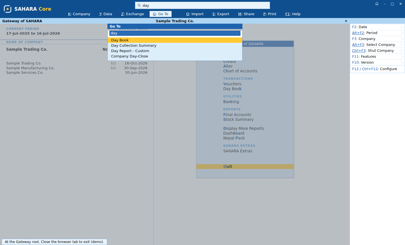This screenshot has height=245, width=405.
Task: Open the notifications bell icon
Action: click(x=377, y=4)
